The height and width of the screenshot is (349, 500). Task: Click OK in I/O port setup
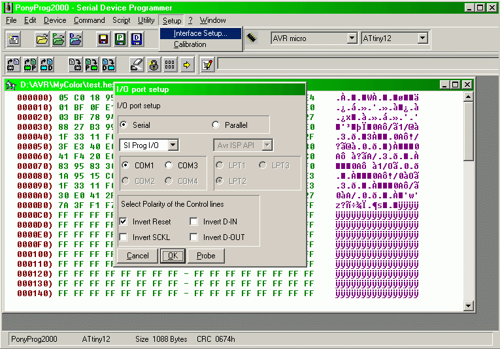[173, 256]
